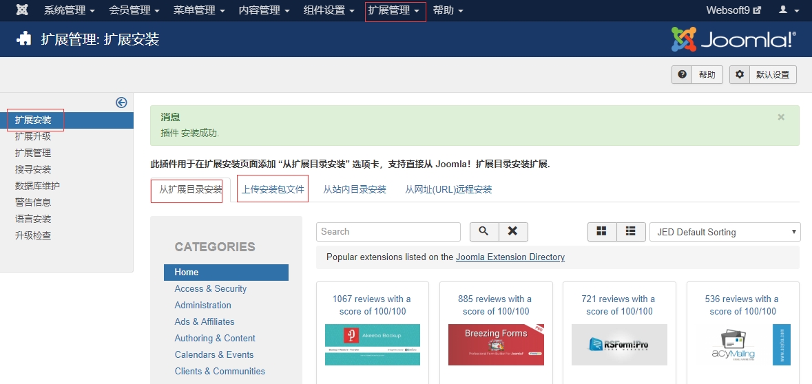
Task: Click the 默认设置 options button
Action: click(763, 75)
